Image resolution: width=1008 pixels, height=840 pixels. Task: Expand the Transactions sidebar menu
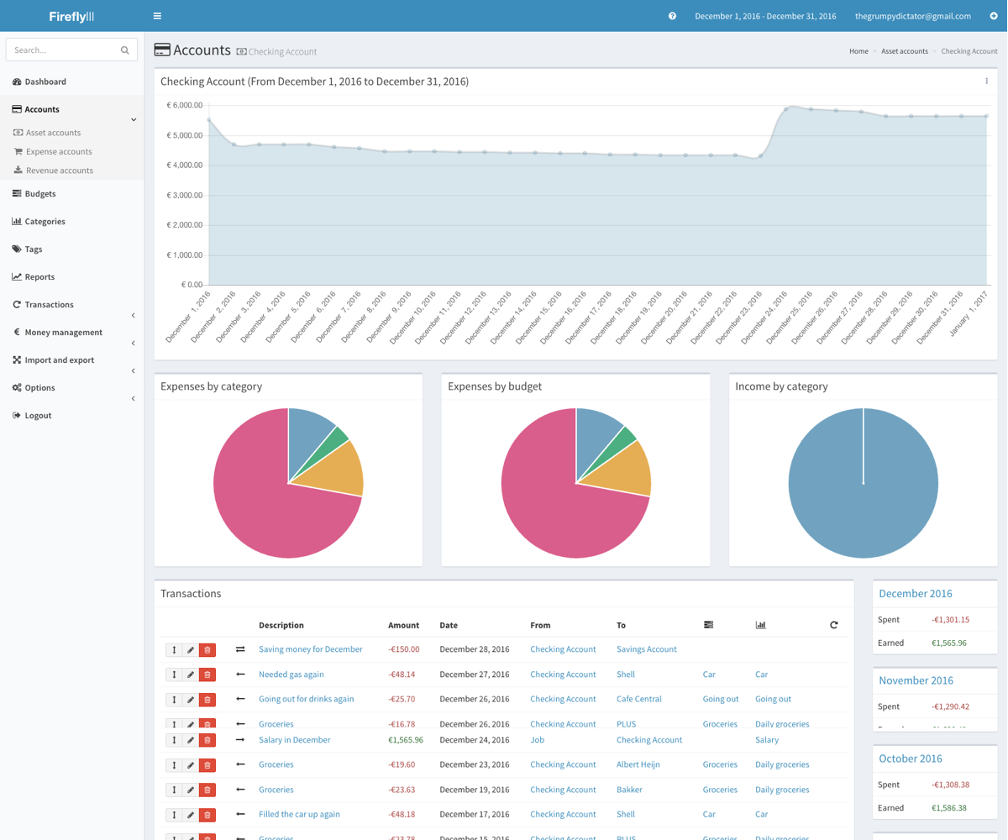pos(134,315)
